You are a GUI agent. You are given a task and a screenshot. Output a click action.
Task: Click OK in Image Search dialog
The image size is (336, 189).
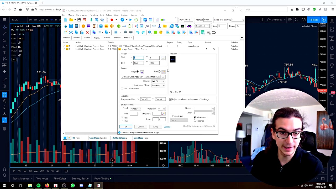(x=126, y=127)
